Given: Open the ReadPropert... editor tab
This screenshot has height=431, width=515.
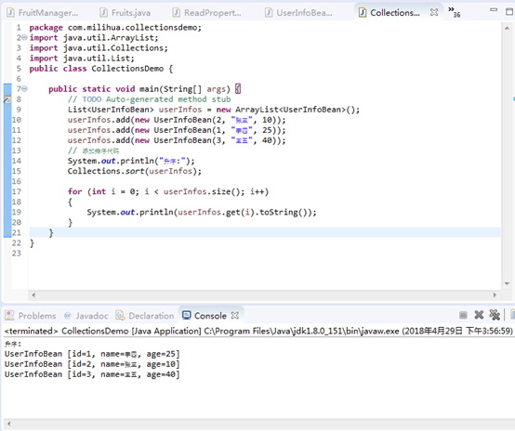Looking at the screenshot, I should (207, 13).
